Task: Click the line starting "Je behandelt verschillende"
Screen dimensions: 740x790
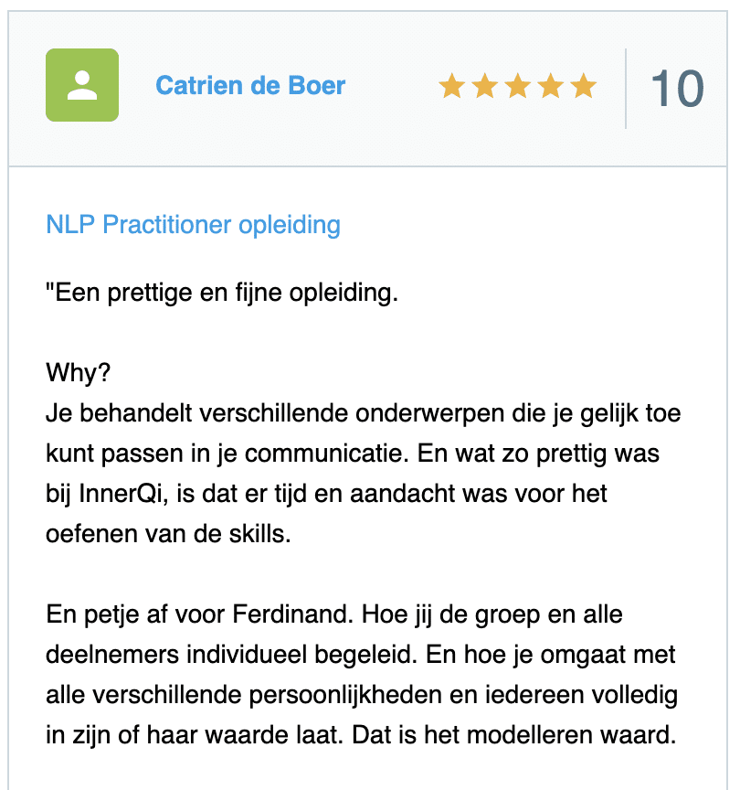Action: pos(363,413)
